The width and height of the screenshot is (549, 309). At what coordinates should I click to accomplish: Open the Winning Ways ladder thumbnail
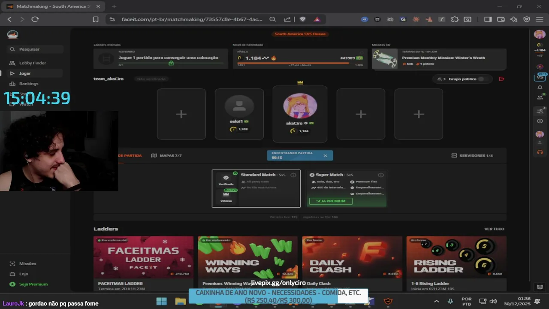(247, 257)
